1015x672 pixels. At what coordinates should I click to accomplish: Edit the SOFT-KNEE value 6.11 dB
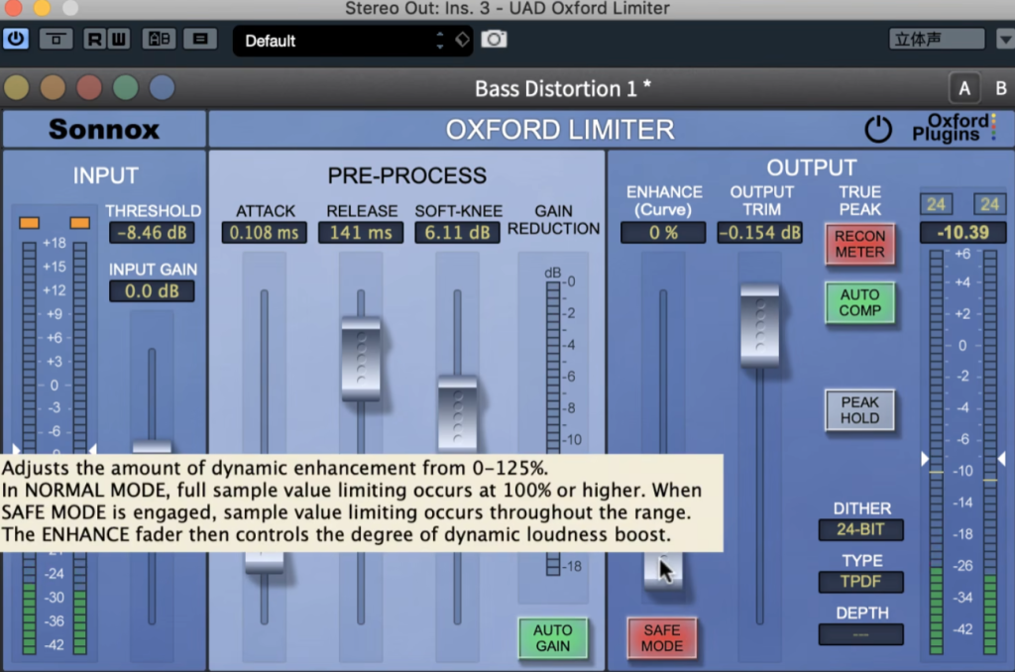click(458, 232)
